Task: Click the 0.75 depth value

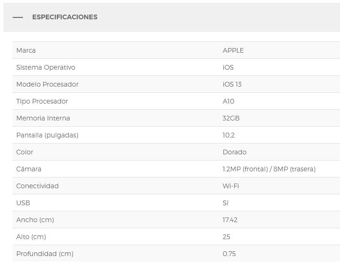Action: click(x=229, y=254)
